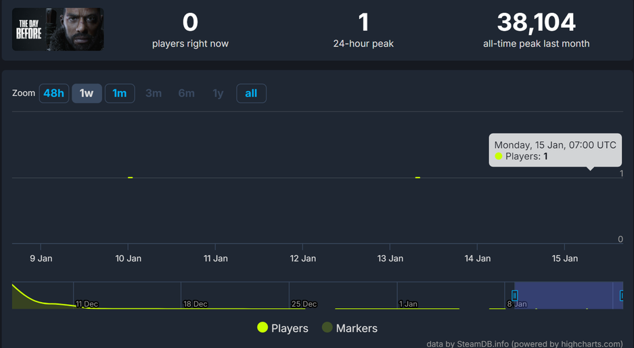
Task: Click the dark green Markers legend dot
Action: (x=327, y=328)
